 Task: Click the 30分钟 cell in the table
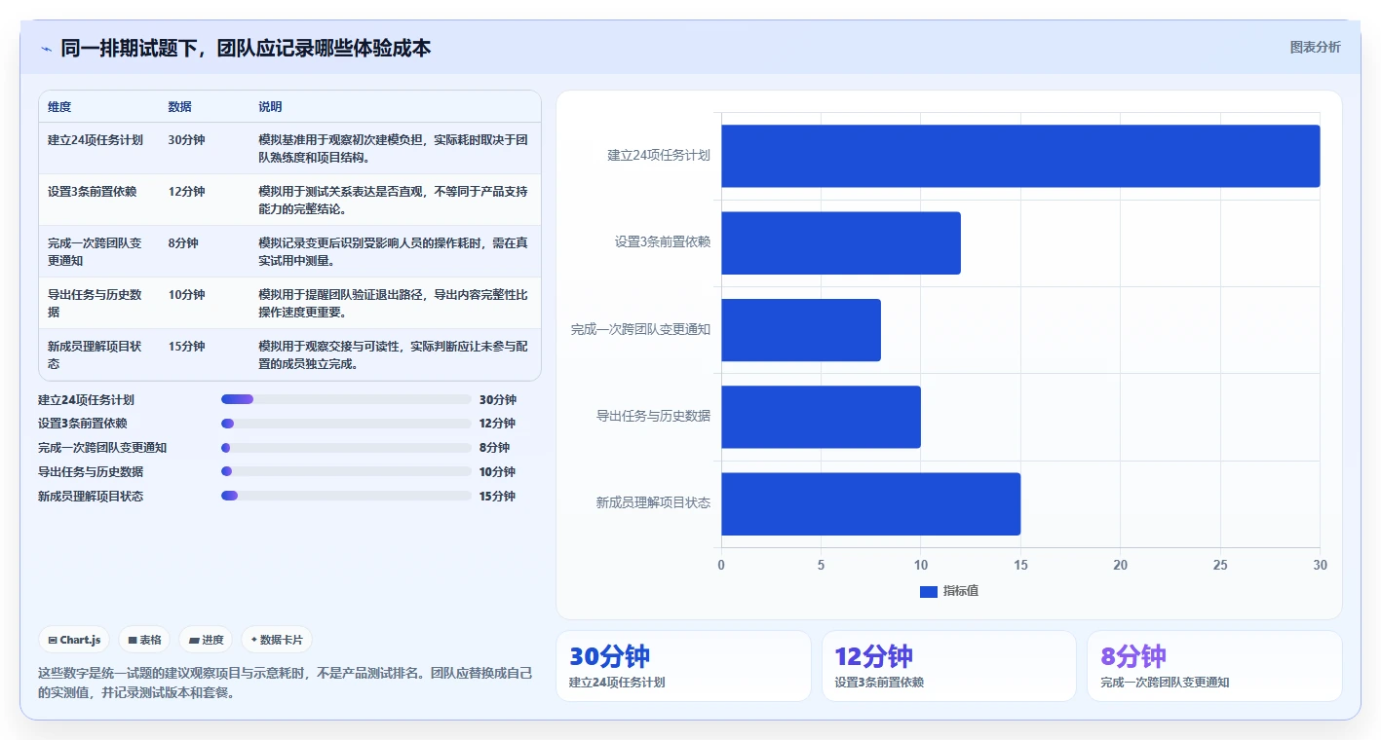(x=186, y=139)
